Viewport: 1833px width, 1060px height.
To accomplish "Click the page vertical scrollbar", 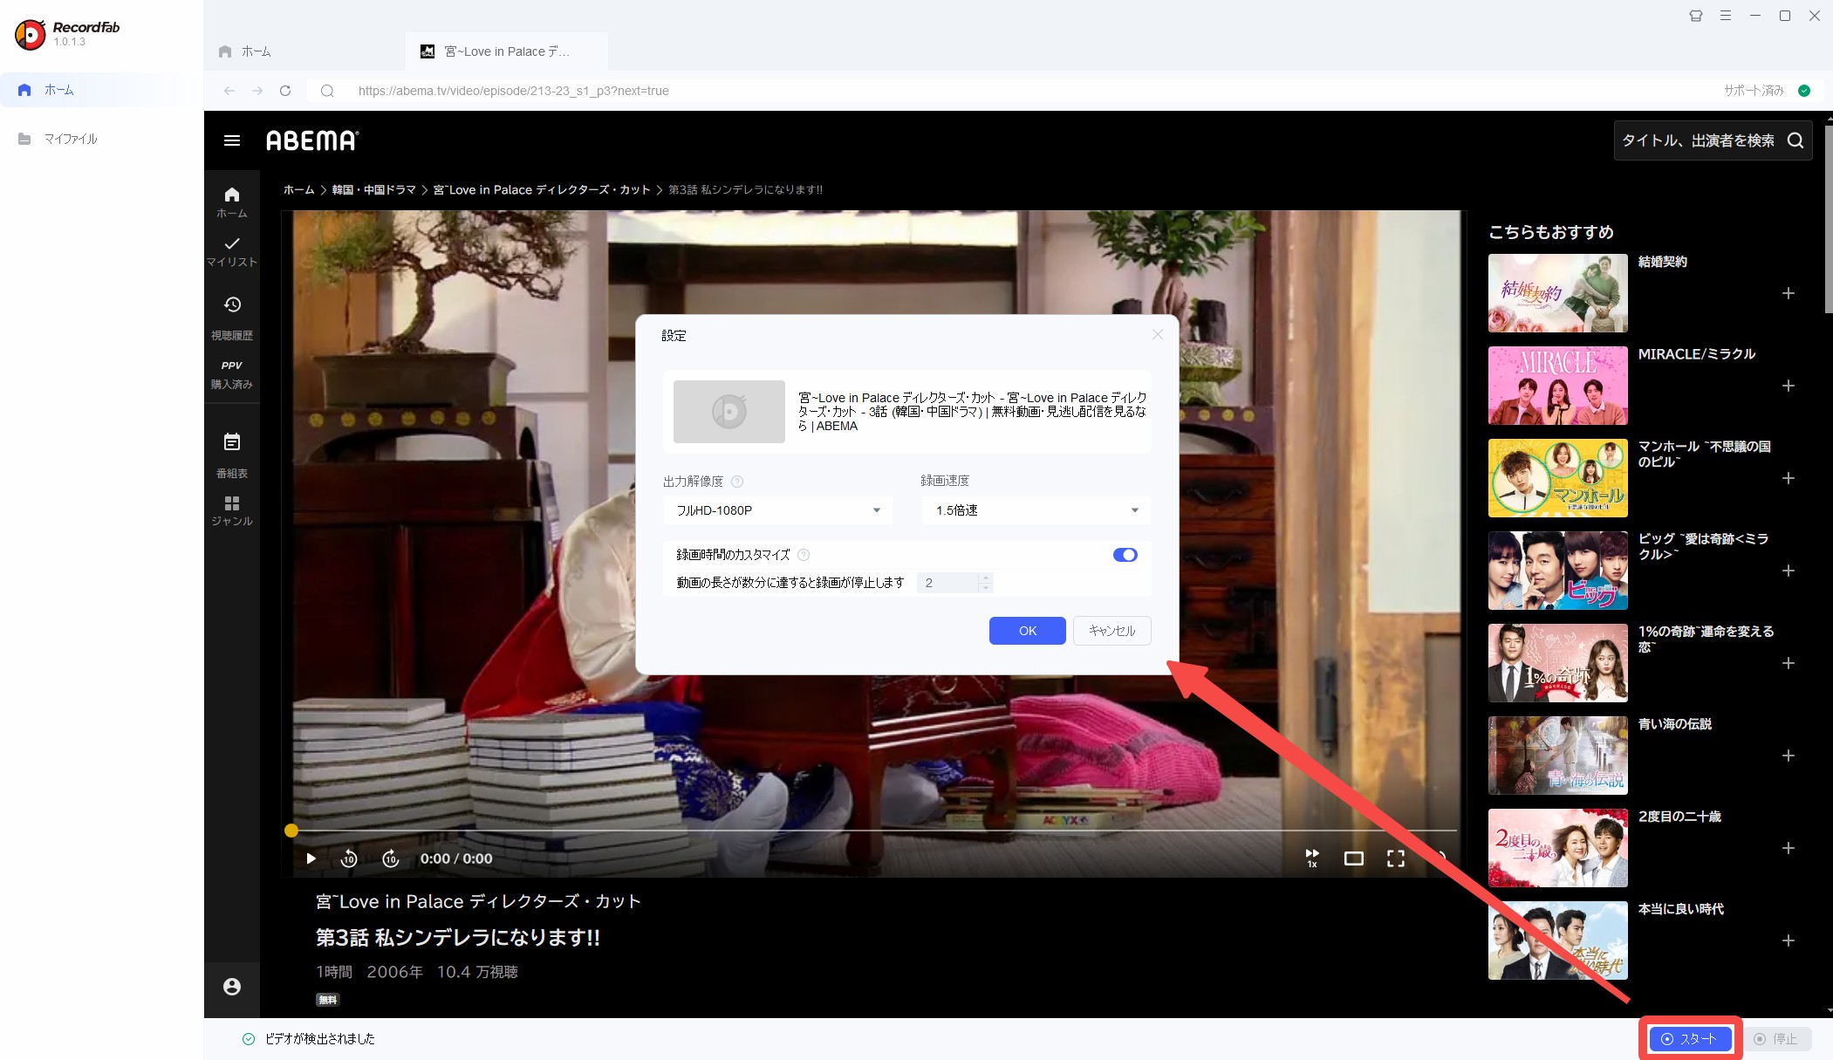I will [1829, 220].
